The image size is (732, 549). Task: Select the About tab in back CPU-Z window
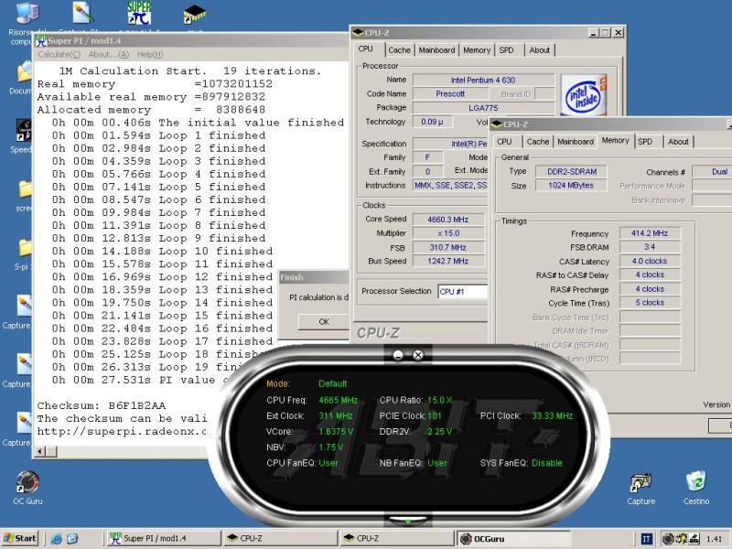coord(539,50)
